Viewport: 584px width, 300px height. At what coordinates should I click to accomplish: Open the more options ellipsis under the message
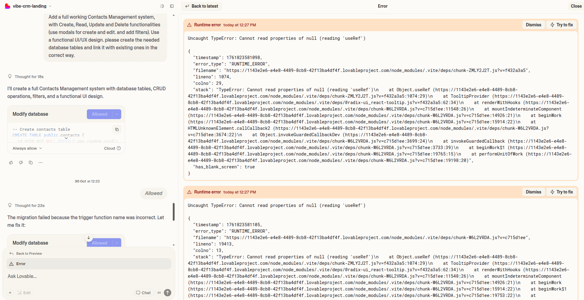click(x=41, y=163)
